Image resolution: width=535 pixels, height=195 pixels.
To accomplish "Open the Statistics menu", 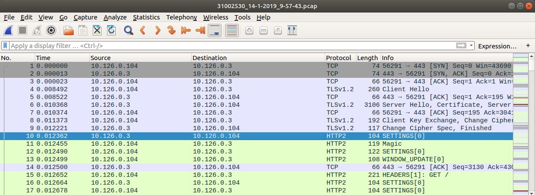I will point(146,17).
